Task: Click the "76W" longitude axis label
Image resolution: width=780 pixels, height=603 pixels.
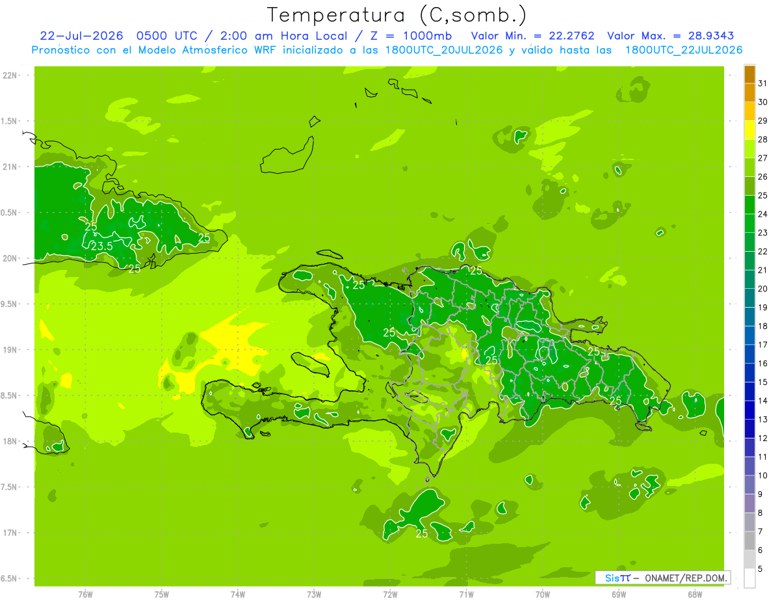Action: [x=85, y=594]
